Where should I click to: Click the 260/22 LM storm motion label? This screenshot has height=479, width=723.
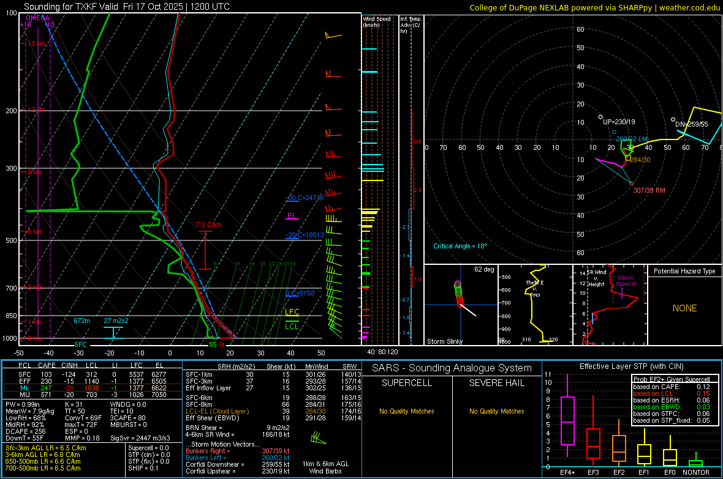[x=632, y=139]
